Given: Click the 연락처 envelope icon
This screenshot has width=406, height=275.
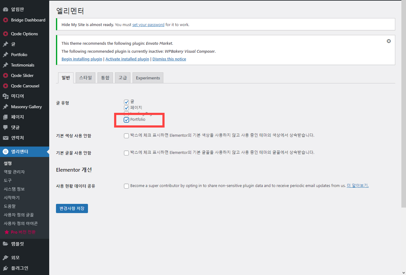Looking at the screenshot, I should [x=6, y=138].
